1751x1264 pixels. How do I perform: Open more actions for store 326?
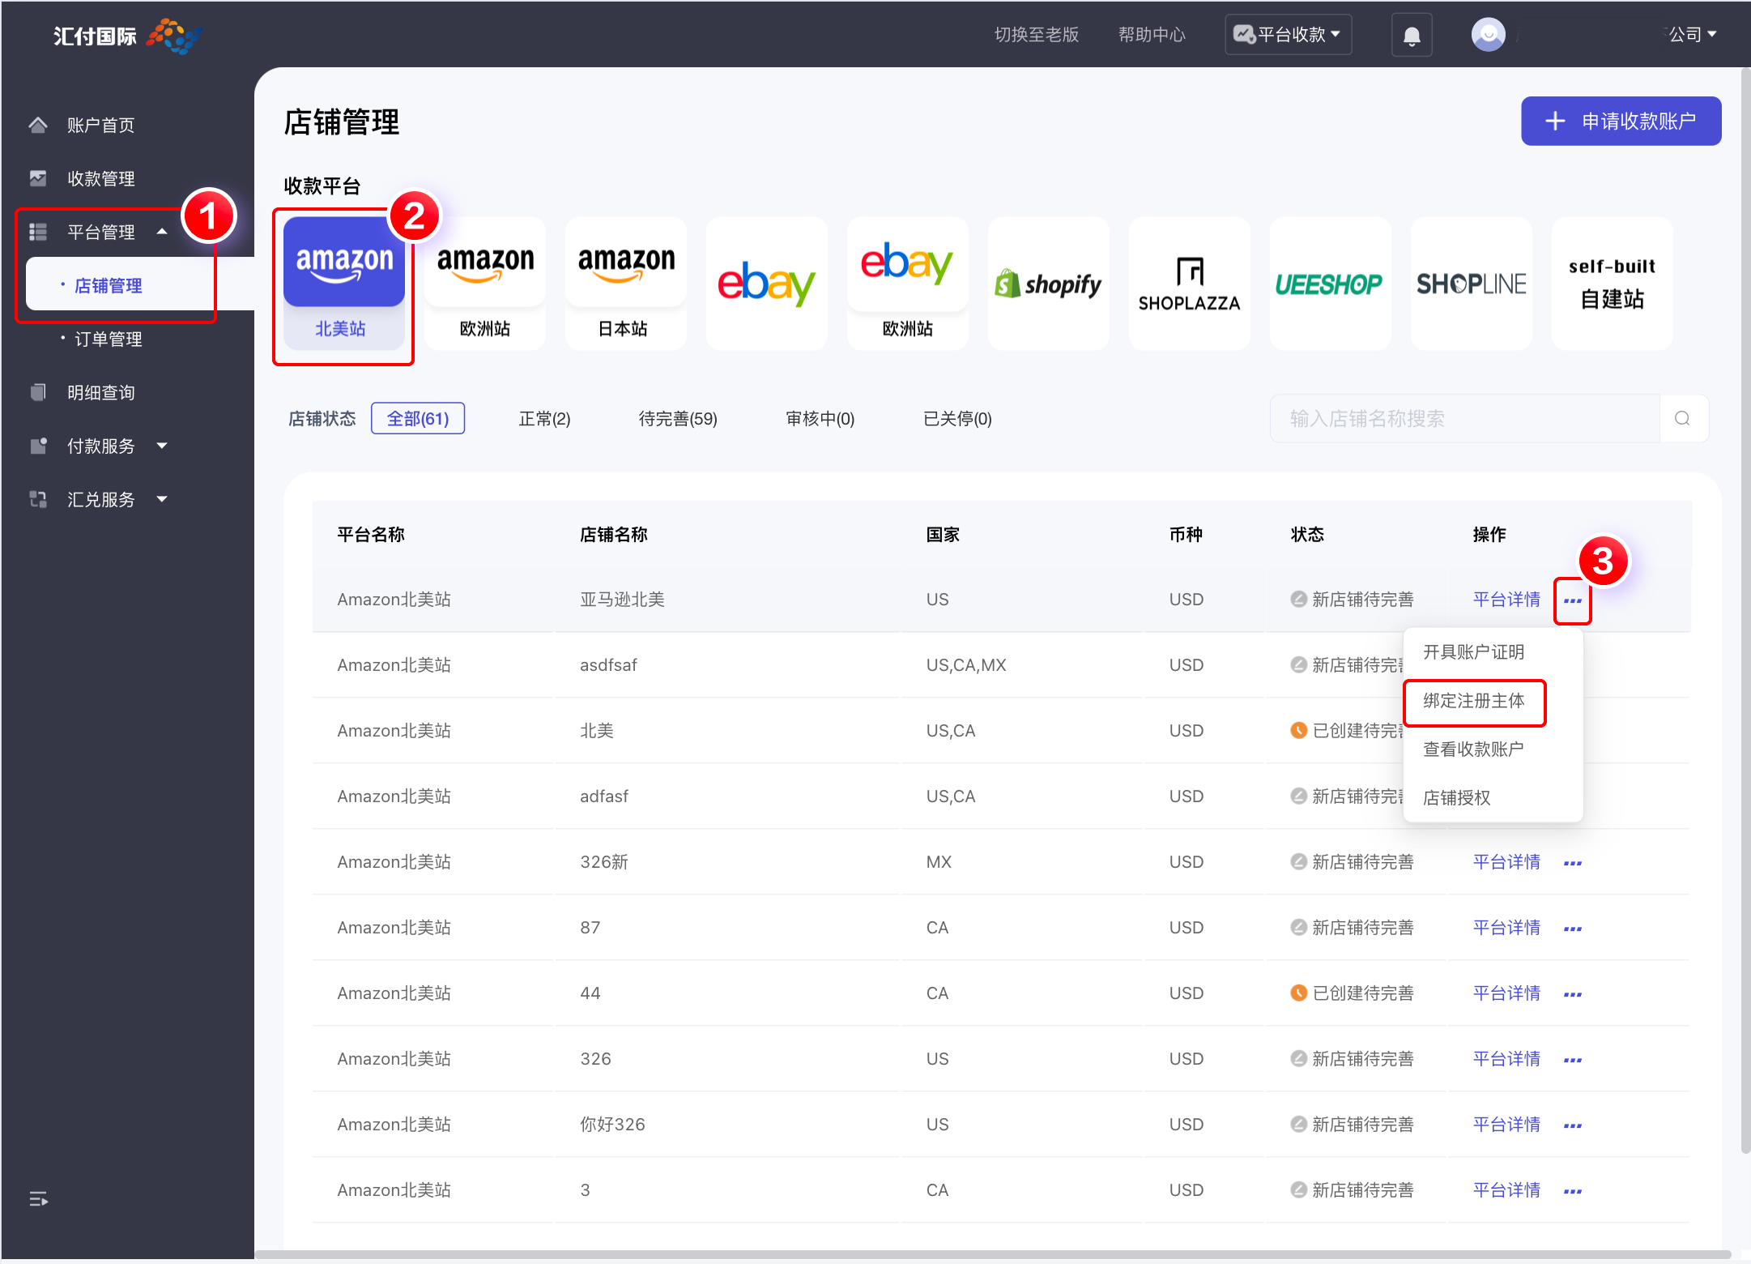tap(1573, 1060)
